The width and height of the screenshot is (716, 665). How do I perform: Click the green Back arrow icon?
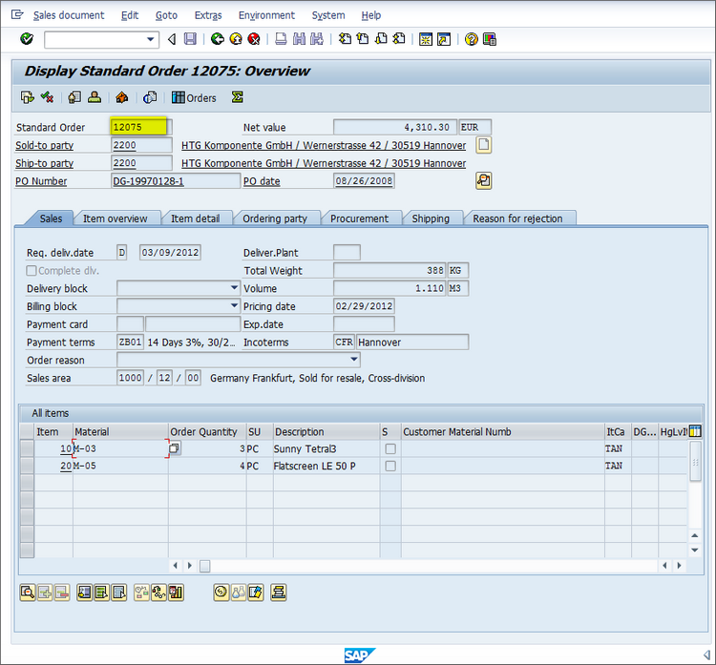click(218, 39)
